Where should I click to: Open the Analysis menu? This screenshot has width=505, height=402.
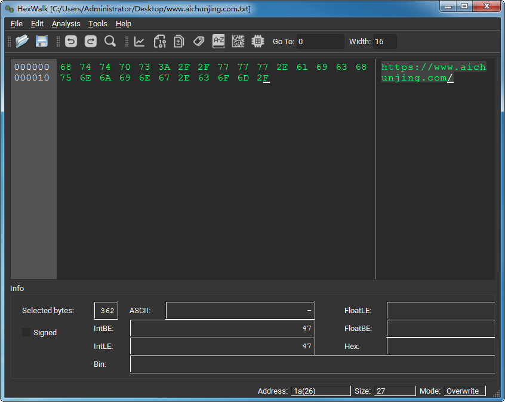(x=66, y=24)
